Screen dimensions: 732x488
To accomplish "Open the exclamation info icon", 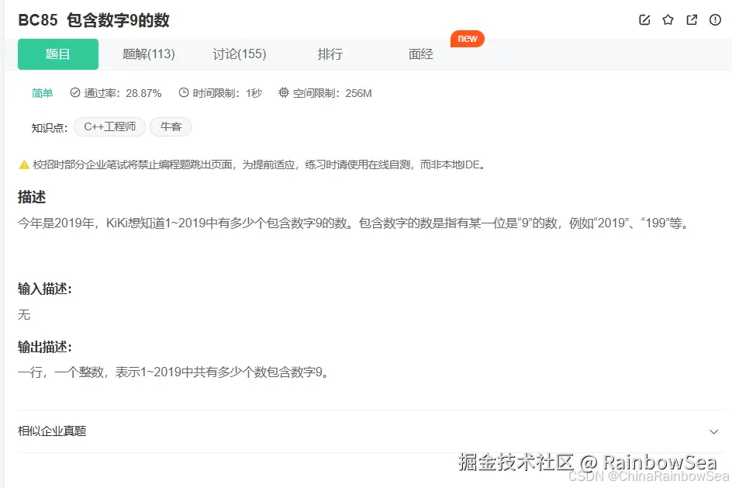I will click(x=714, y=20).
